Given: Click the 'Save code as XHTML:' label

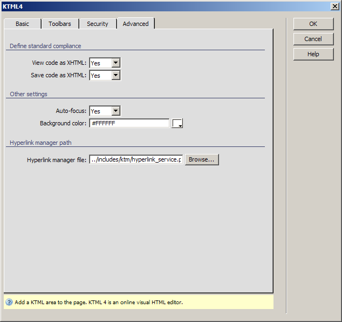Looking at the screenshot, I should coord(58,75).
